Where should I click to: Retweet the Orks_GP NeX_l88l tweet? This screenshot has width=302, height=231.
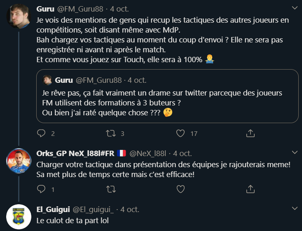coord(110,189)
